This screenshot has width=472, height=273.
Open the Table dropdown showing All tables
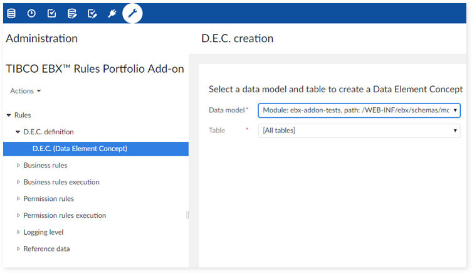359,131
